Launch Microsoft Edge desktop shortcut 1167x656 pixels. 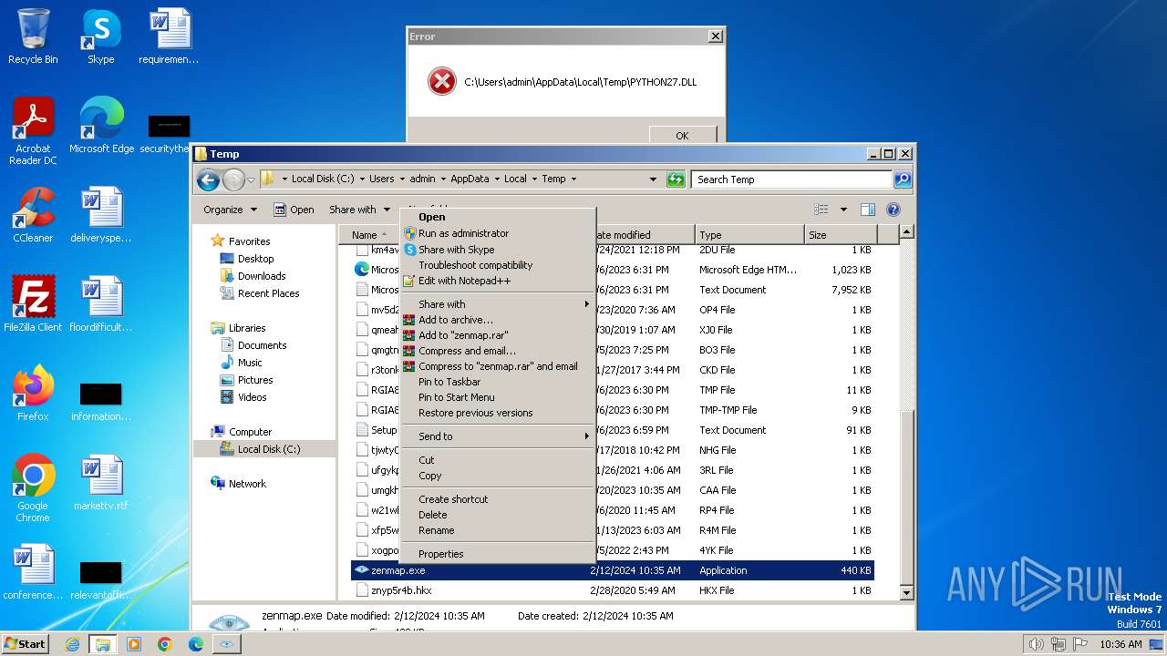(101, 126)
